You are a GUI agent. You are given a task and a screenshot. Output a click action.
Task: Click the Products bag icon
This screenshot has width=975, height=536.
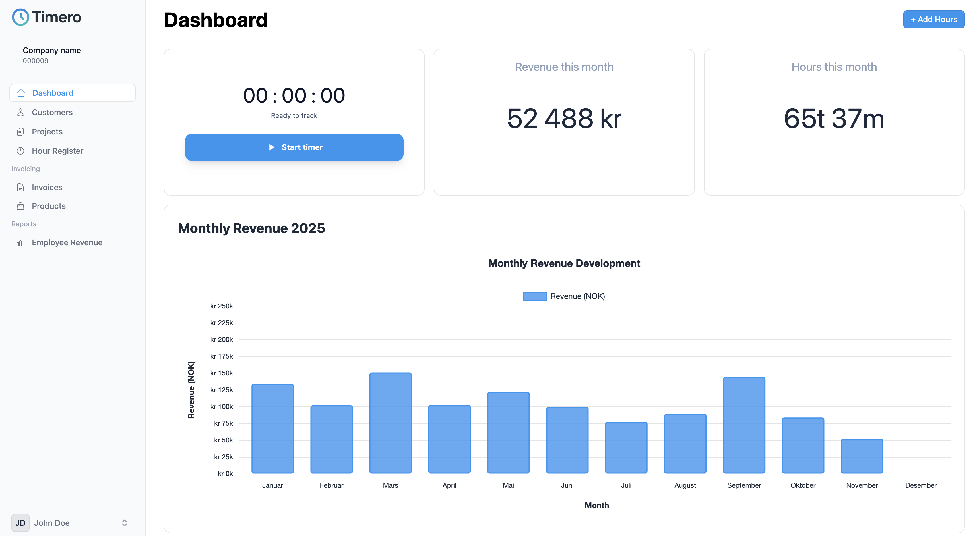20,206
